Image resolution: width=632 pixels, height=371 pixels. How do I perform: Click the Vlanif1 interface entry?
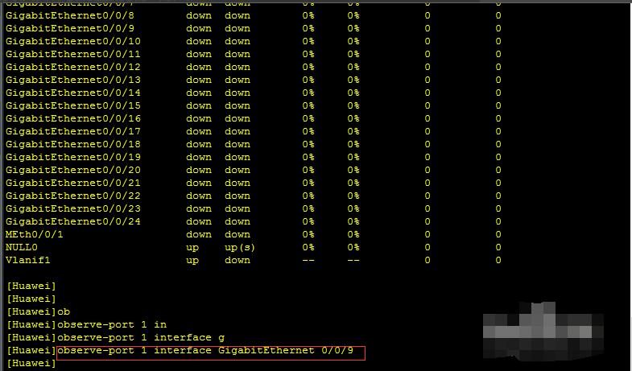click(28, 260)
